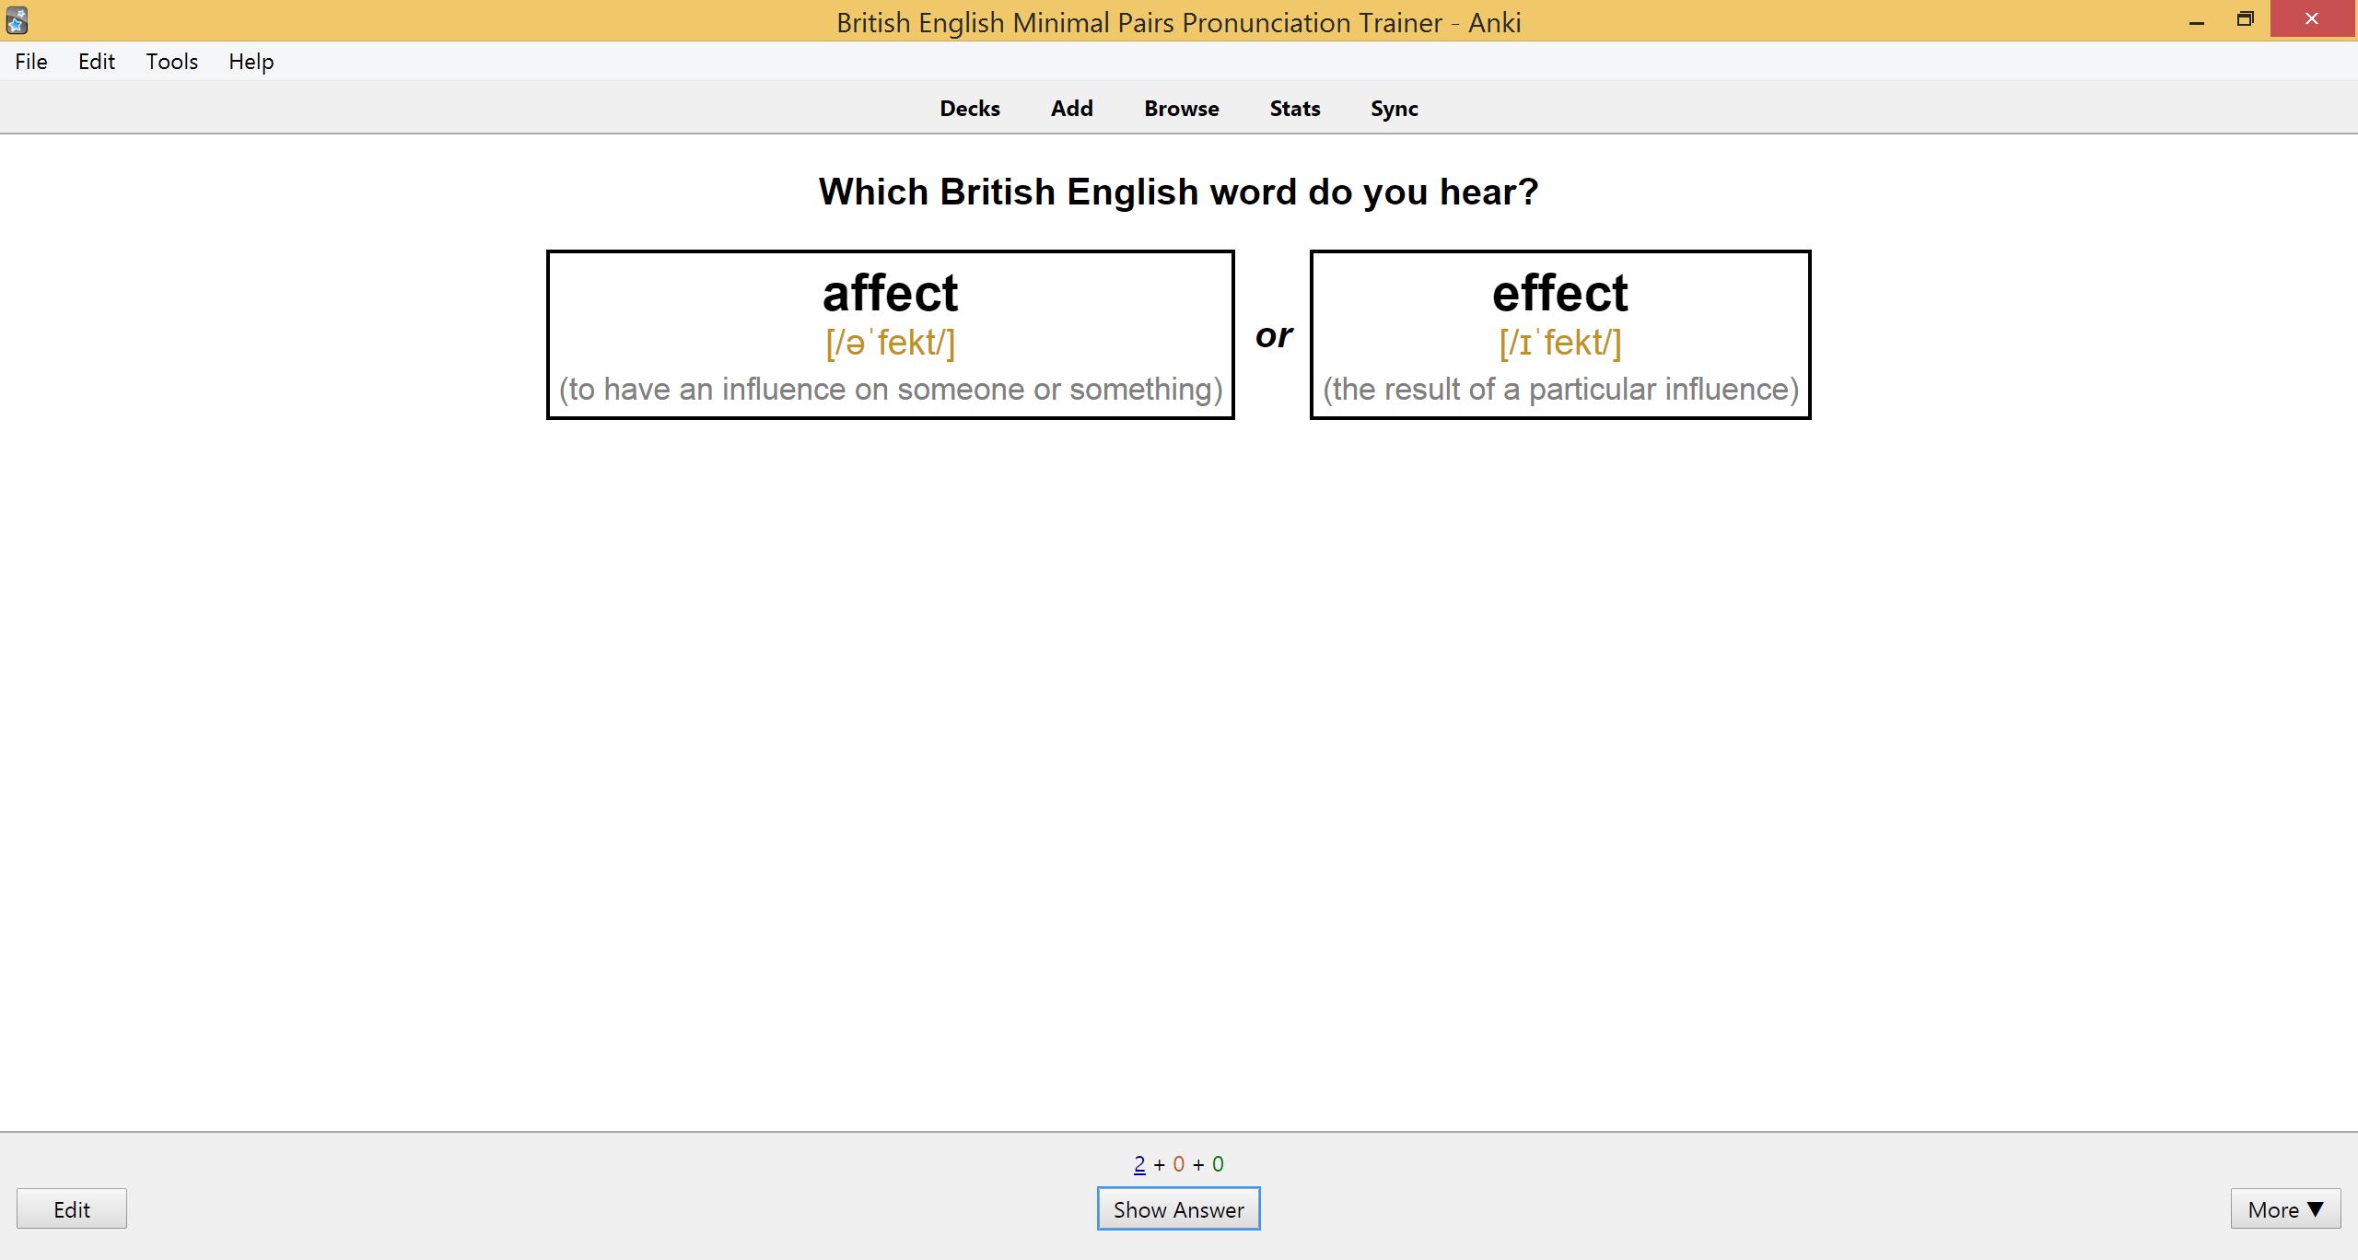Click the affect IPA transcription

click(x=890, y=343)
